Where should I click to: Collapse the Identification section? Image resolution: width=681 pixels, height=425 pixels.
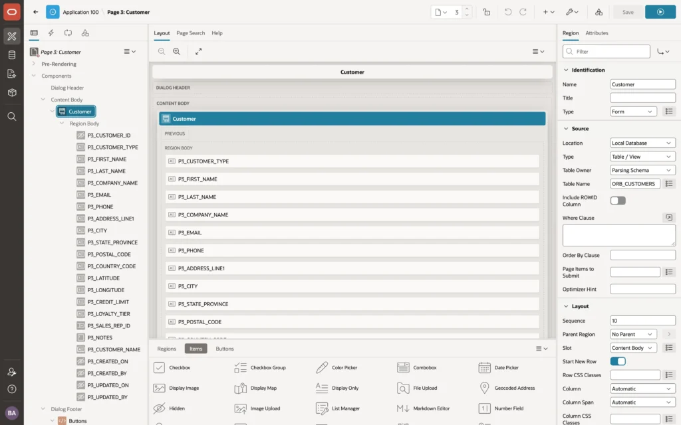[x=566, y=70]
